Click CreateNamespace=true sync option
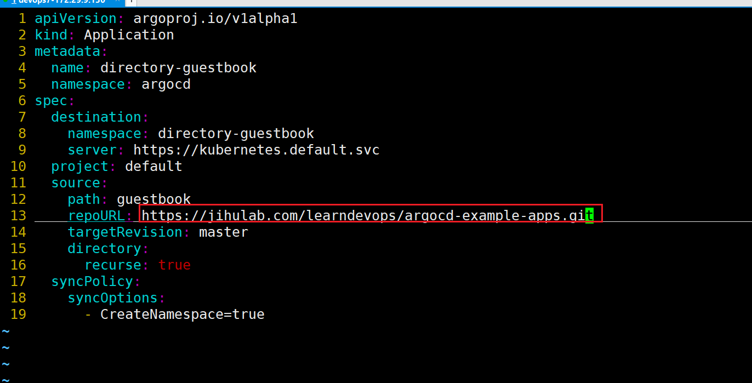Screen dimensions: 752x383 (183, 315)
